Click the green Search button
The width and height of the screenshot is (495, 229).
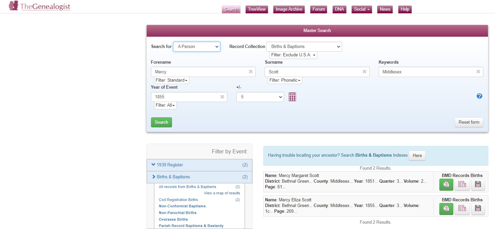point(161,122)
